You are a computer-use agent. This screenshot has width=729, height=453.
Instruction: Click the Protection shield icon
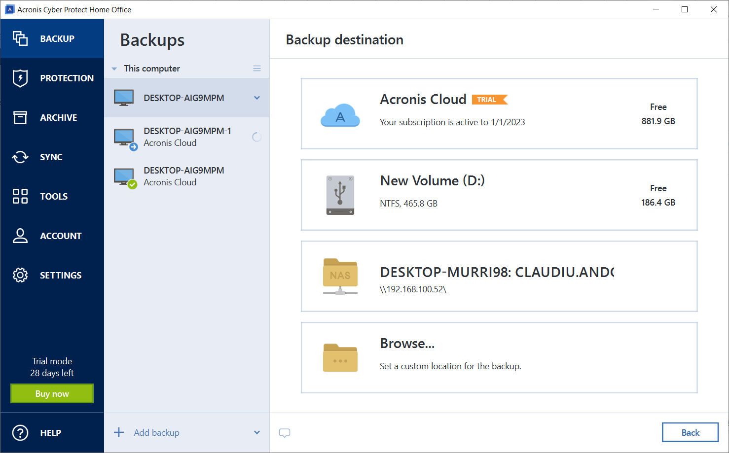[20, 78]
